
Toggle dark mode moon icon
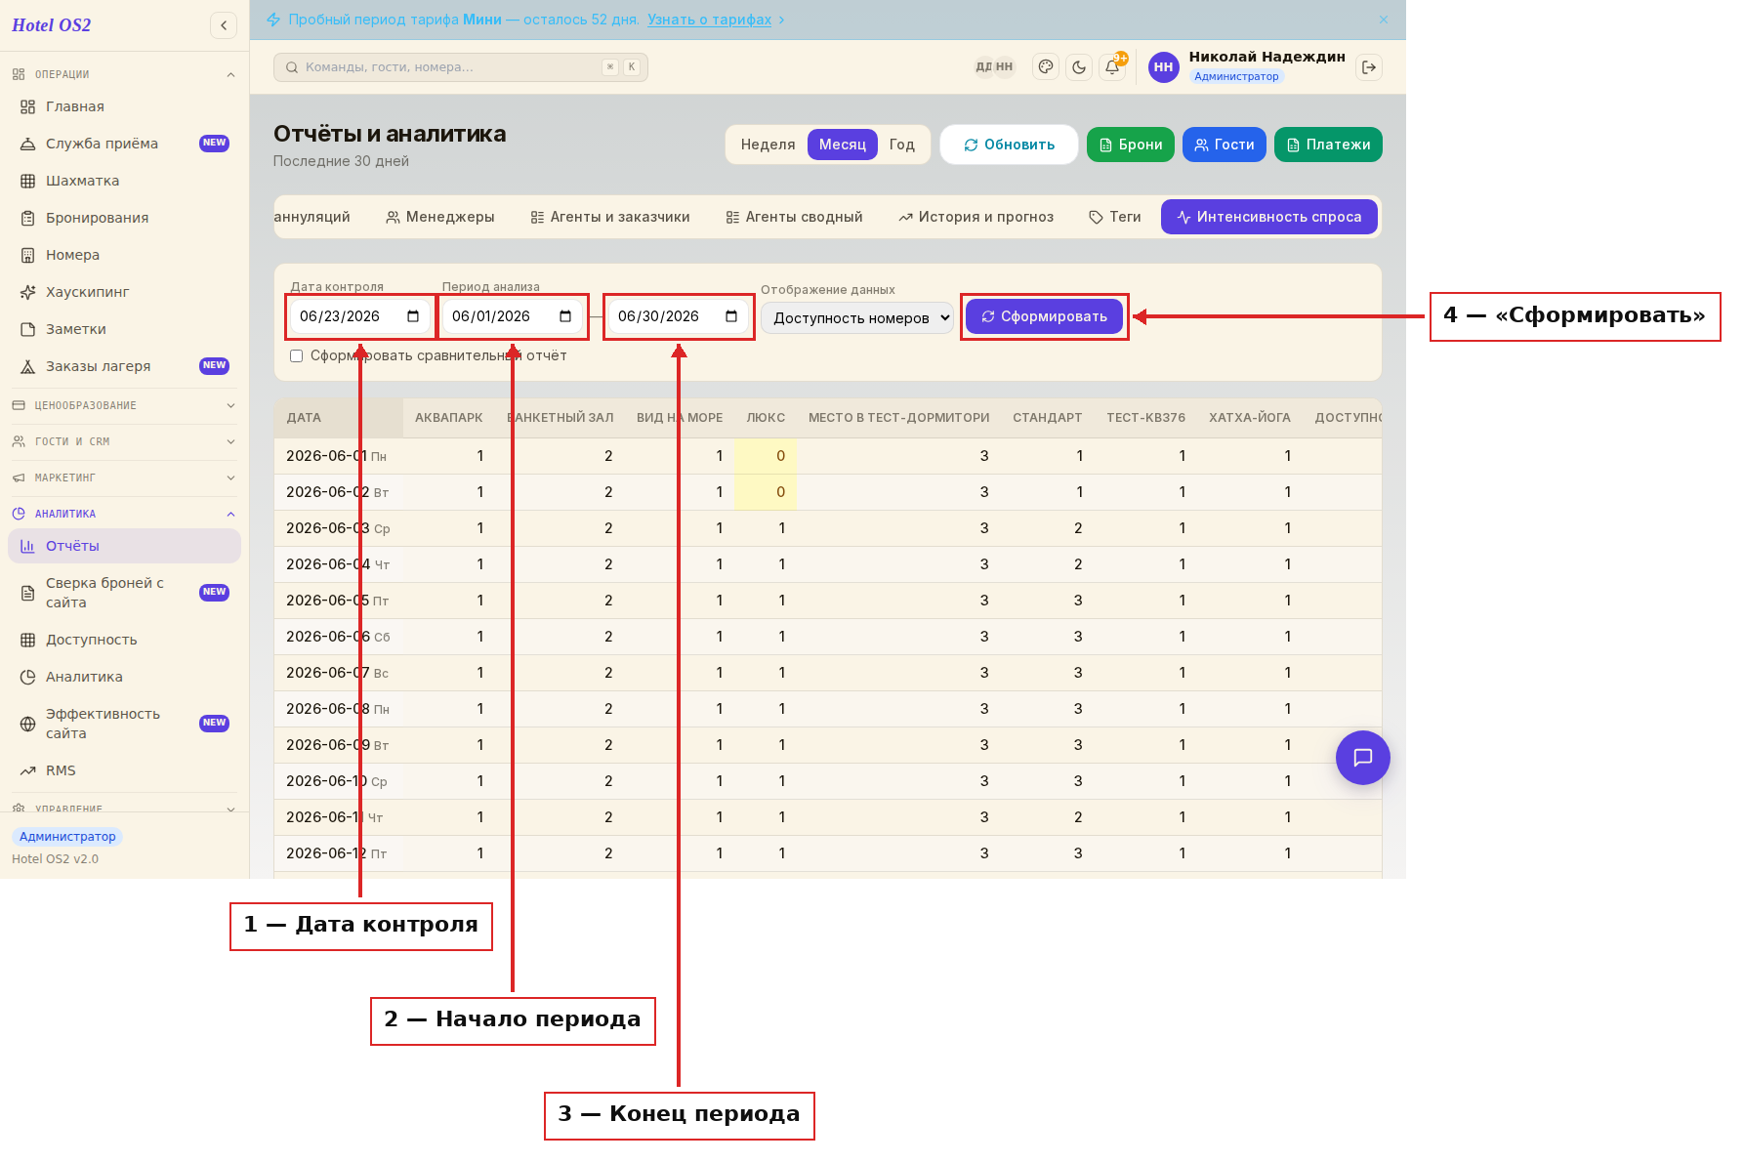pos(1079,67)
